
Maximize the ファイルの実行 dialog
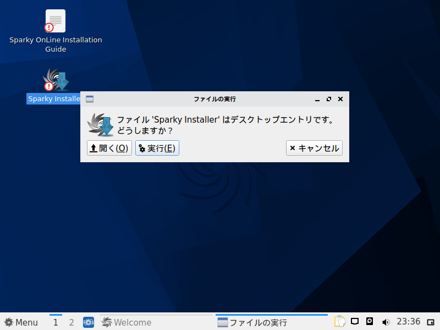tap(328, 99)
